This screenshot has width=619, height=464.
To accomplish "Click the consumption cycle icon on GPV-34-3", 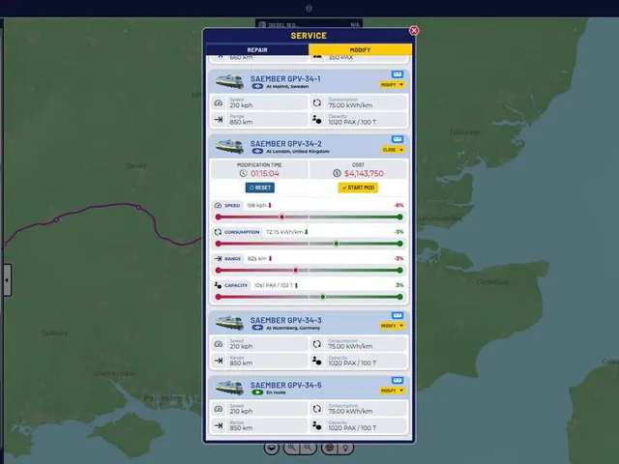I will click(x=317, y=344).
